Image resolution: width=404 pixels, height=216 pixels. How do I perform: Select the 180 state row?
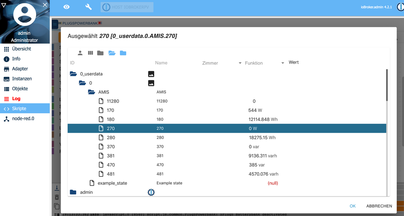(227, 119)
